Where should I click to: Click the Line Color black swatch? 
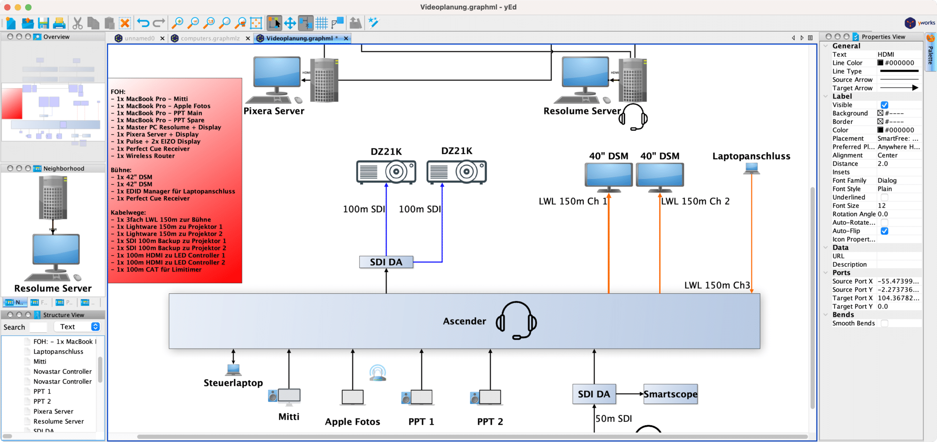[x=880, y=63]
